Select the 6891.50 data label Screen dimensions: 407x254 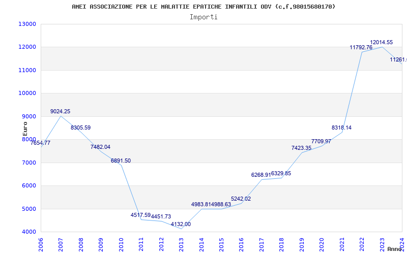pyautogui.click(x=121, y=161)
